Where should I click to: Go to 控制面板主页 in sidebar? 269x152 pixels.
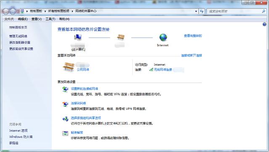coord(18,27)
